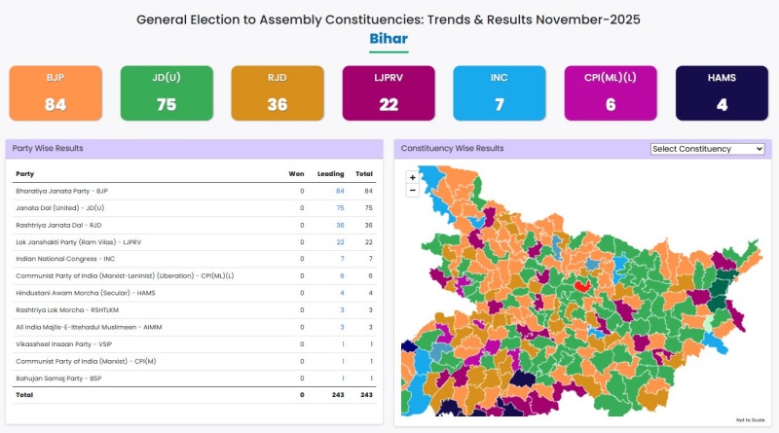
Task: Open CPI(ML)(L) leading count 6 link
Action: (342, 275)
